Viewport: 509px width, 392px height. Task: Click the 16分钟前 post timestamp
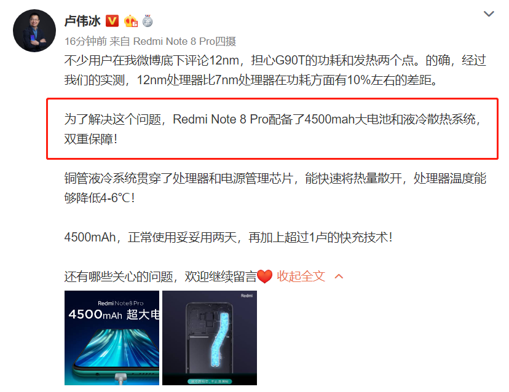[x=85, y=41]
